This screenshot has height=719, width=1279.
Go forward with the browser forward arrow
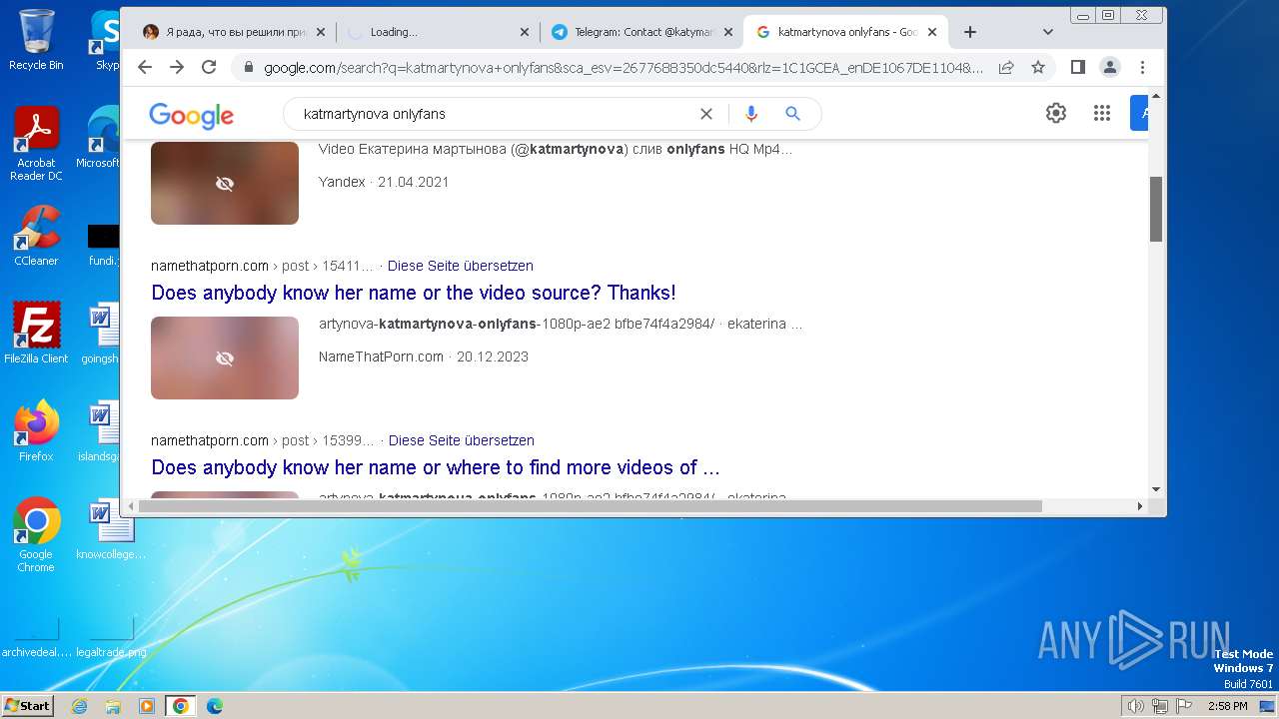pos(177,67)
